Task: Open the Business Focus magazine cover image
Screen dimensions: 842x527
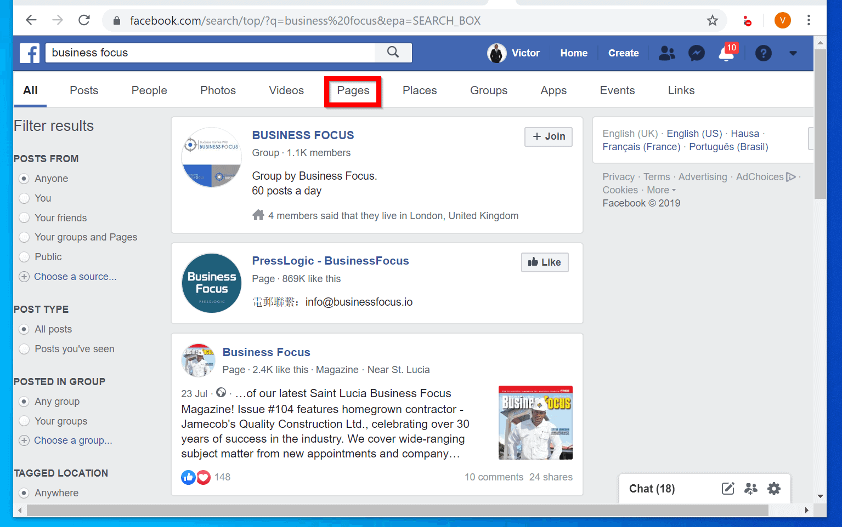Action: pos(535,422)
